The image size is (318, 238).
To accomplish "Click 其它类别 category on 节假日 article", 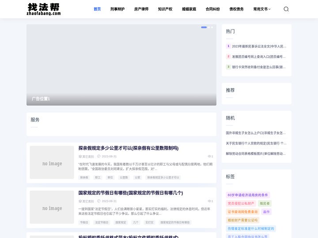I will (x=86, y=201).
